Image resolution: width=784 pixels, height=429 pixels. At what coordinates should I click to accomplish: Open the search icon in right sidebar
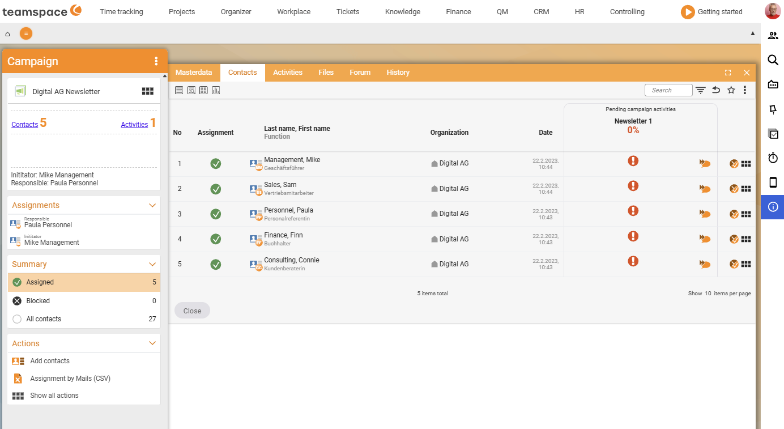point(773,60)
